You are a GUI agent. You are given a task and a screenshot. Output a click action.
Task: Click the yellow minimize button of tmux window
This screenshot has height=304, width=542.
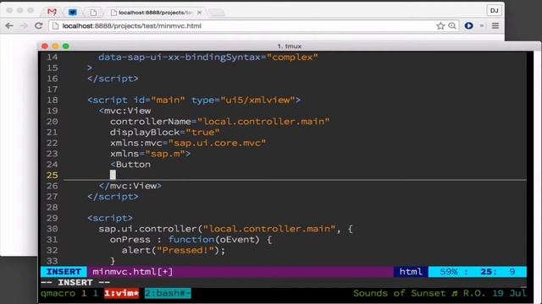pos(55,46)
